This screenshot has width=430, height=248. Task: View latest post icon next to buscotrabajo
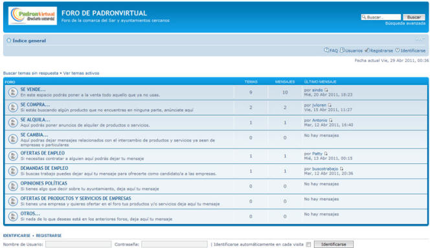[x=341, y=169]
